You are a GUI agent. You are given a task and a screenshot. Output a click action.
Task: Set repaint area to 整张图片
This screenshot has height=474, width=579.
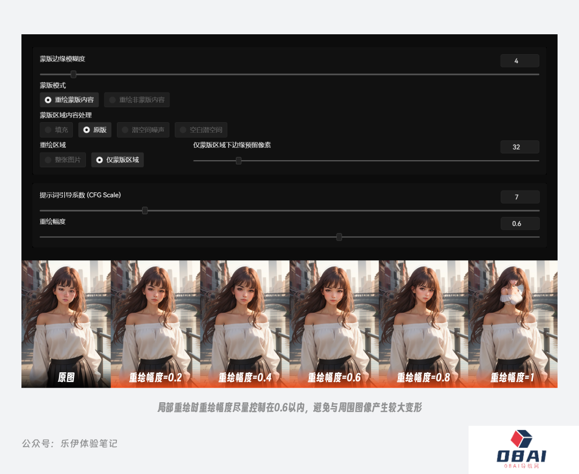point(63,160)
